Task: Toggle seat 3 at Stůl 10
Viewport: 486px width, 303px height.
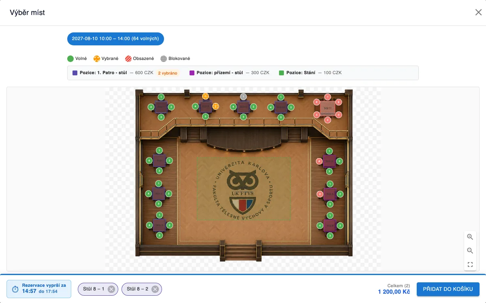Action: [x=281, y=117]
